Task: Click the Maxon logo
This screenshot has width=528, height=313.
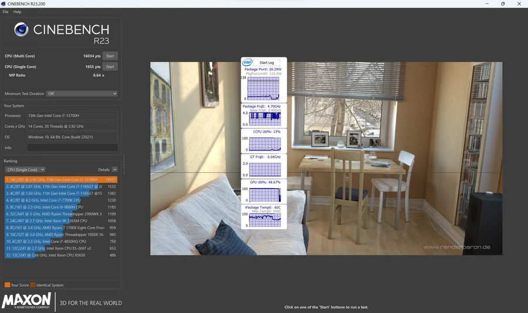Action: click(26, 301)
